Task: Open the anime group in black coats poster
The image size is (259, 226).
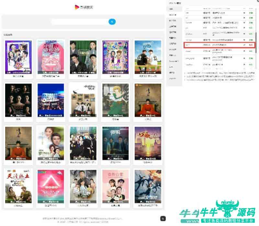Action: [x=83, y=143]
